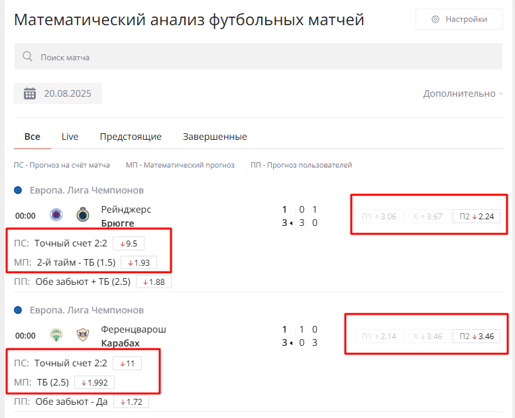Expand the Дополнительно dropdown
The width and height of the screenshot is (515, 418).
coord(463,93)
